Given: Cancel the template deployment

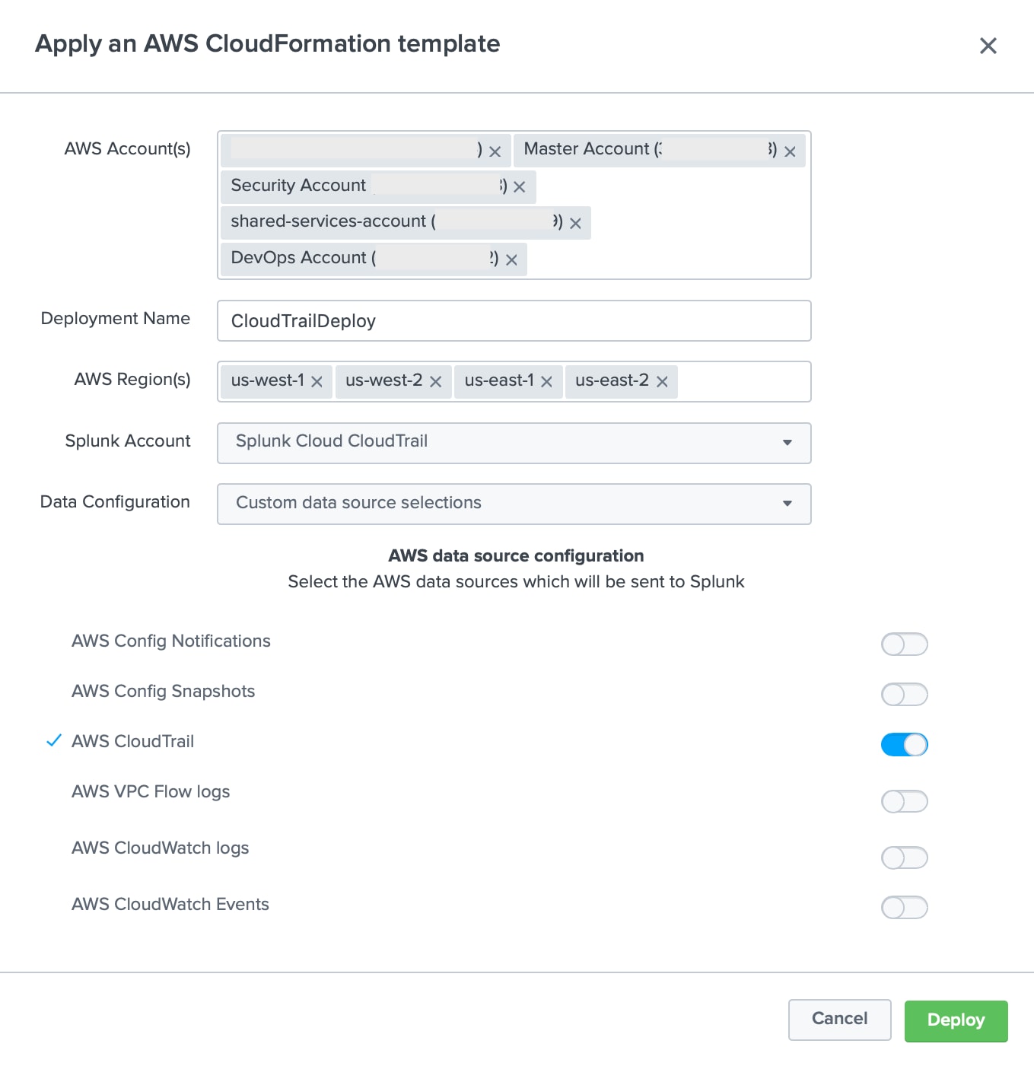Looking at the screenshot, I should click(x=840, y=1020).
